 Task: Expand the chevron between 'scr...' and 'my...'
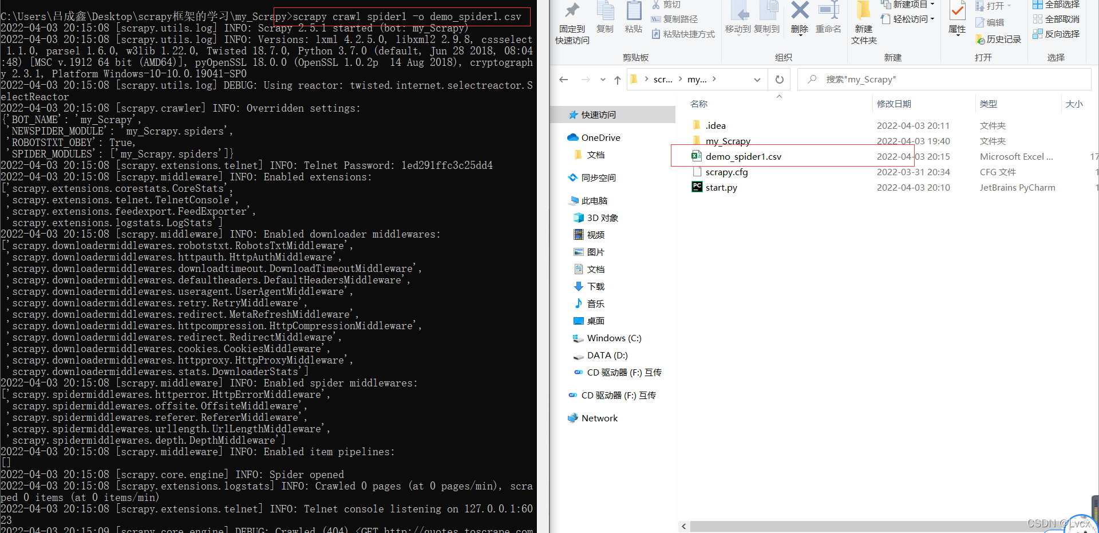pos(680,79)
